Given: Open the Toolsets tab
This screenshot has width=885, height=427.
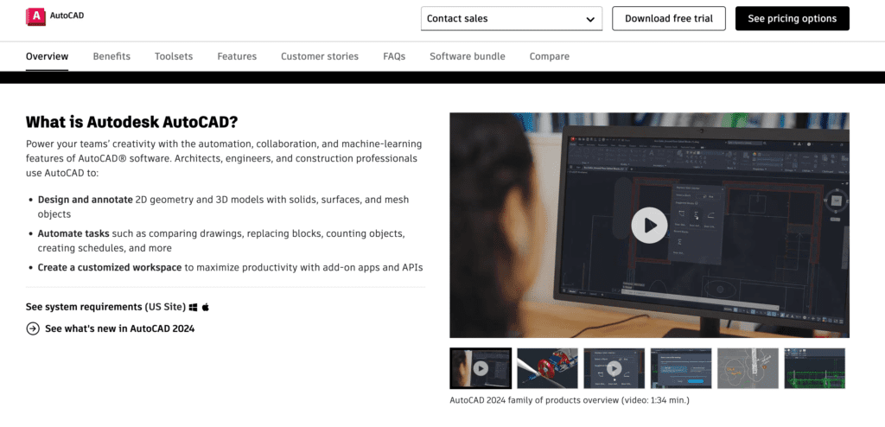Looking at the screenshot, I should coord(174,56).
